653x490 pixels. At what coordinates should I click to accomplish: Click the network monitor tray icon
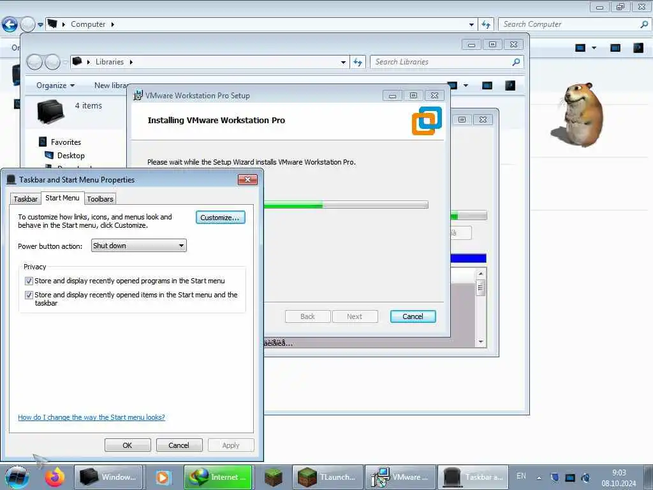coord(570,477)
